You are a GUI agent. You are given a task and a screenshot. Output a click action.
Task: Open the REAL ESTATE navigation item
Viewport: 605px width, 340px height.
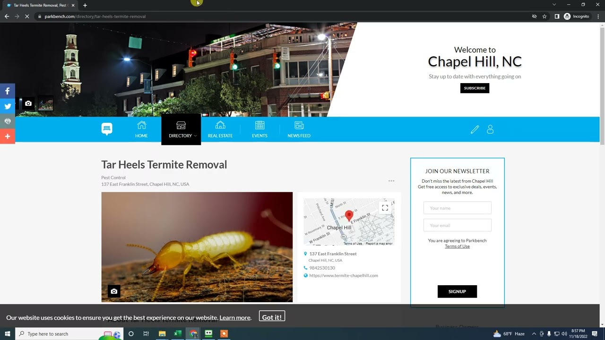(220, 129)
